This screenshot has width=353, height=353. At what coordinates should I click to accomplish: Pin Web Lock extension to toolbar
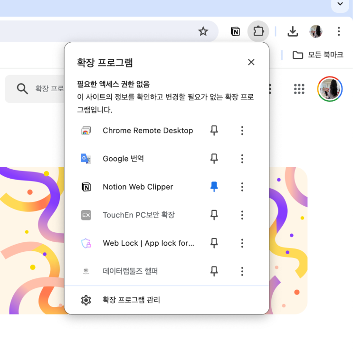pyautogui.click(x=214, y=243)
